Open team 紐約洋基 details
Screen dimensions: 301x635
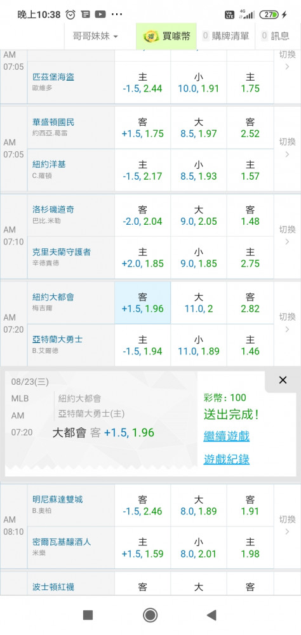49,164
